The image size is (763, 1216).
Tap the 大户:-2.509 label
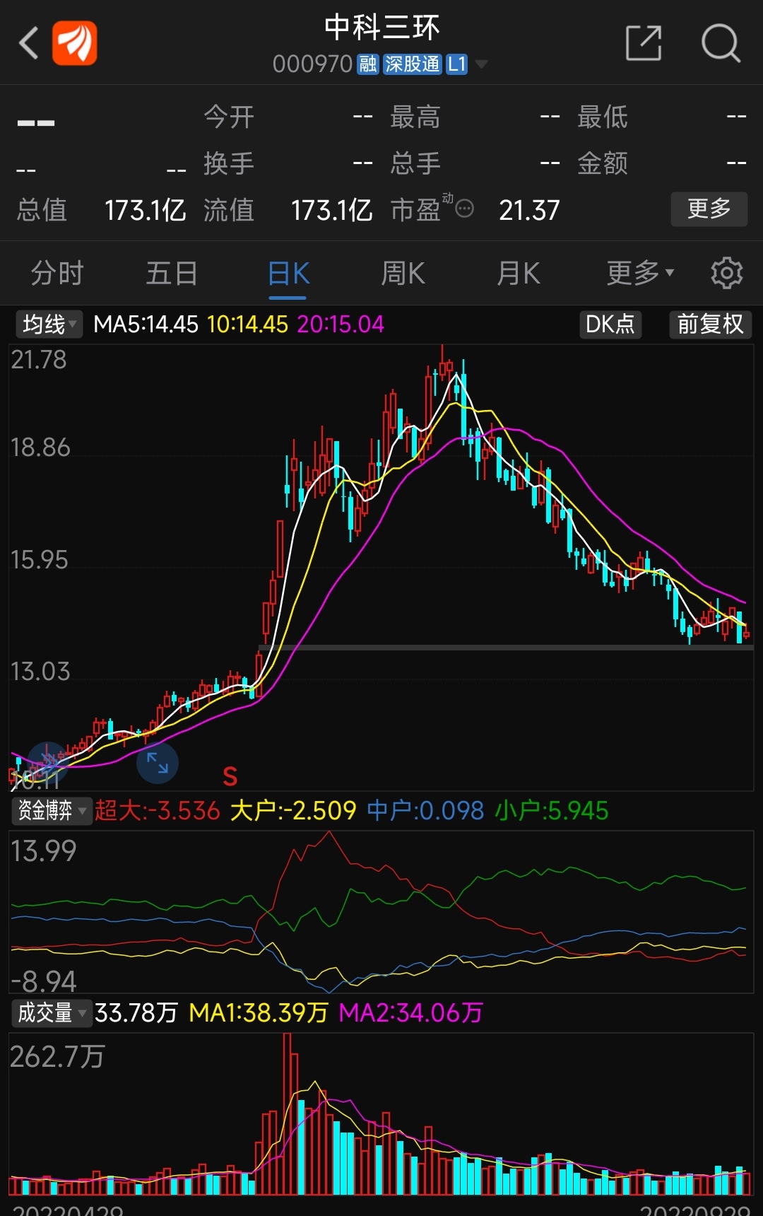click(293, 810)
